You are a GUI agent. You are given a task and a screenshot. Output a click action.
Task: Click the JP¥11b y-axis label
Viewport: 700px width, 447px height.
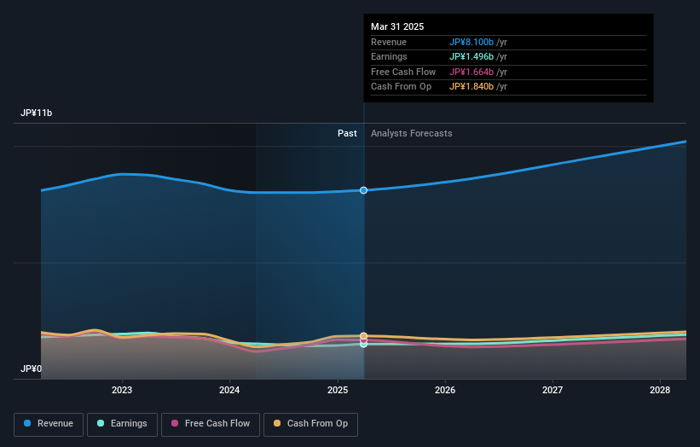36,113
